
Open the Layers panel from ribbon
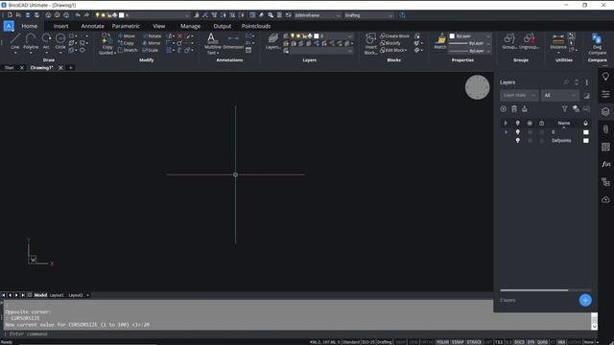point(272,41)
